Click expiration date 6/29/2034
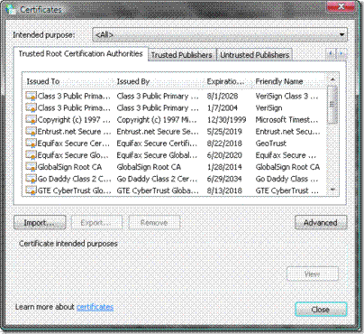The height and width of the screenshot is (334, 364). coord(224,179)
